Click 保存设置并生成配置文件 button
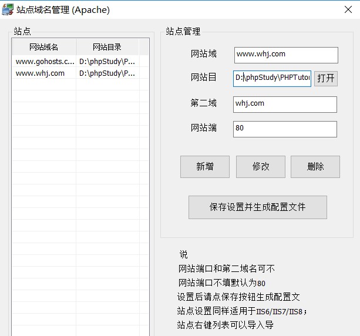The height and width of the screenshot is (336, 360). tap(258, 207)
